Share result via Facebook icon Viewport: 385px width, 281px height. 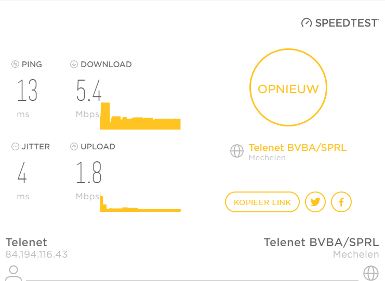pos(341,202)
